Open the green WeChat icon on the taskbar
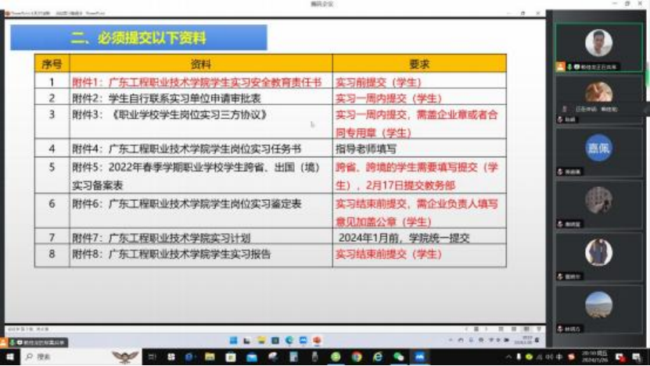 click(398, 357)
